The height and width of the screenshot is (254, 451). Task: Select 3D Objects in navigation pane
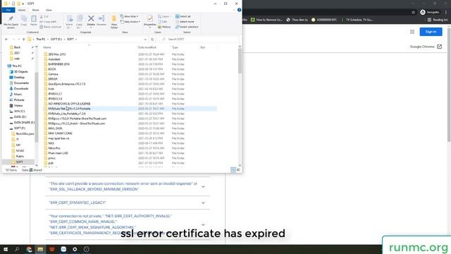[21, 72]
